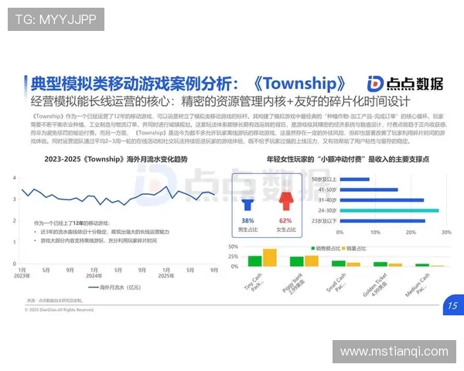Click the 海外月流水 line legend marker
This screenshot has height=371, width=464.
click(x=94, y=288)
